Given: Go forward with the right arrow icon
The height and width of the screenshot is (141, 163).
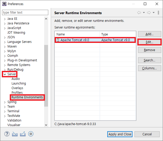Looking at the screenshot, I should [149, 13].
